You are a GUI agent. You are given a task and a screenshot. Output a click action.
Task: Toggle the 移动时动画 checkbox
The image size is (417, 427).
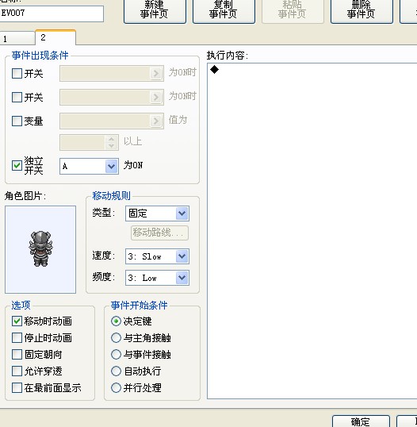(x=17, y=321)
